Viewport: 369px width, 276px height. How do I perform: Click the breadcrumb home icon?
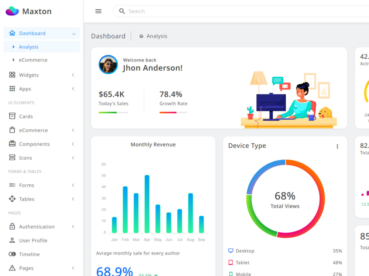(x=141, y=36)
